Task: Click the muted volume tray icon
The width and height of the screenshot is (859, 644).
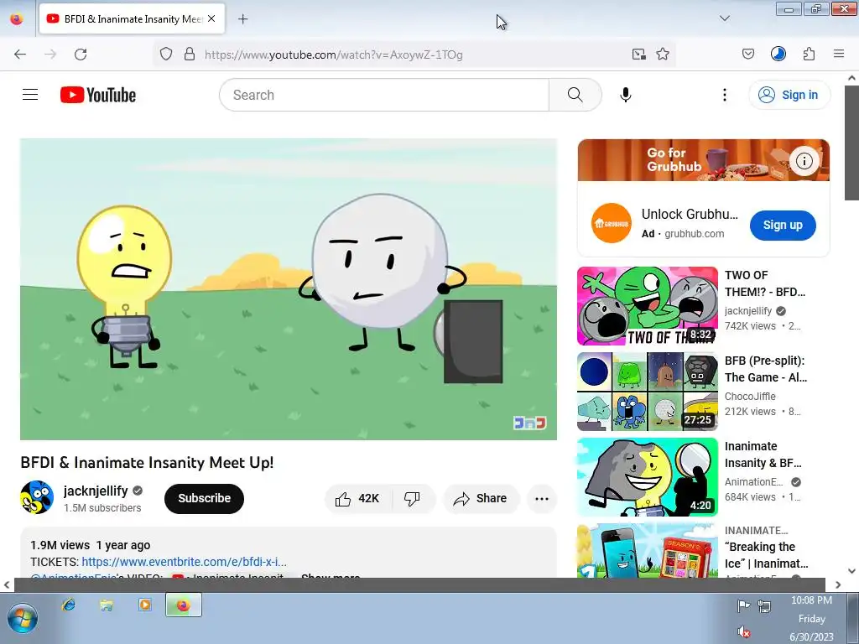Action: tap(743, 632)
